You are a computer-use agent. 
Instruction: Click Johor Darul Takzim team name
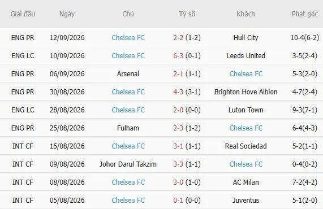(x=128, y=164)
